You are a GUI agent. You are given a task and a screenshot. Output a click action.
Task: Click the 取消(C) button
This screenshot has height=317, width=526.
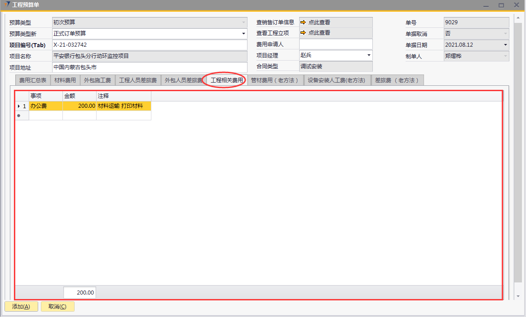tap(57, 307)
